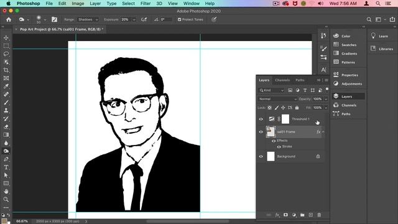The height and width of the screenshot is (224, 398).
Task: Click the Threshold 1 layer mask thumbnail
Action: pyautogui.click(x=285, y=119)
